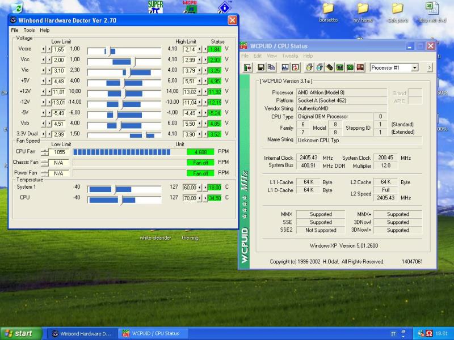Open the View menu in WCPUID
The width and height of the screenshot is (454, 340).
[x=272, y=56]
